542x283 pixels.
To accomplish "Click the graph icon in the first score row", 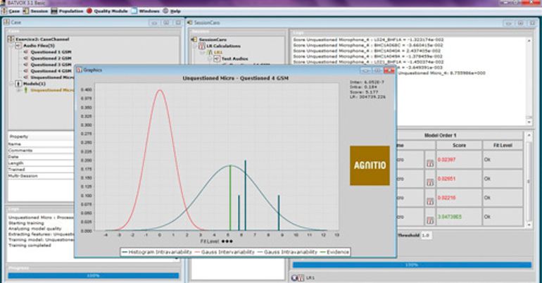I will 429,162.
